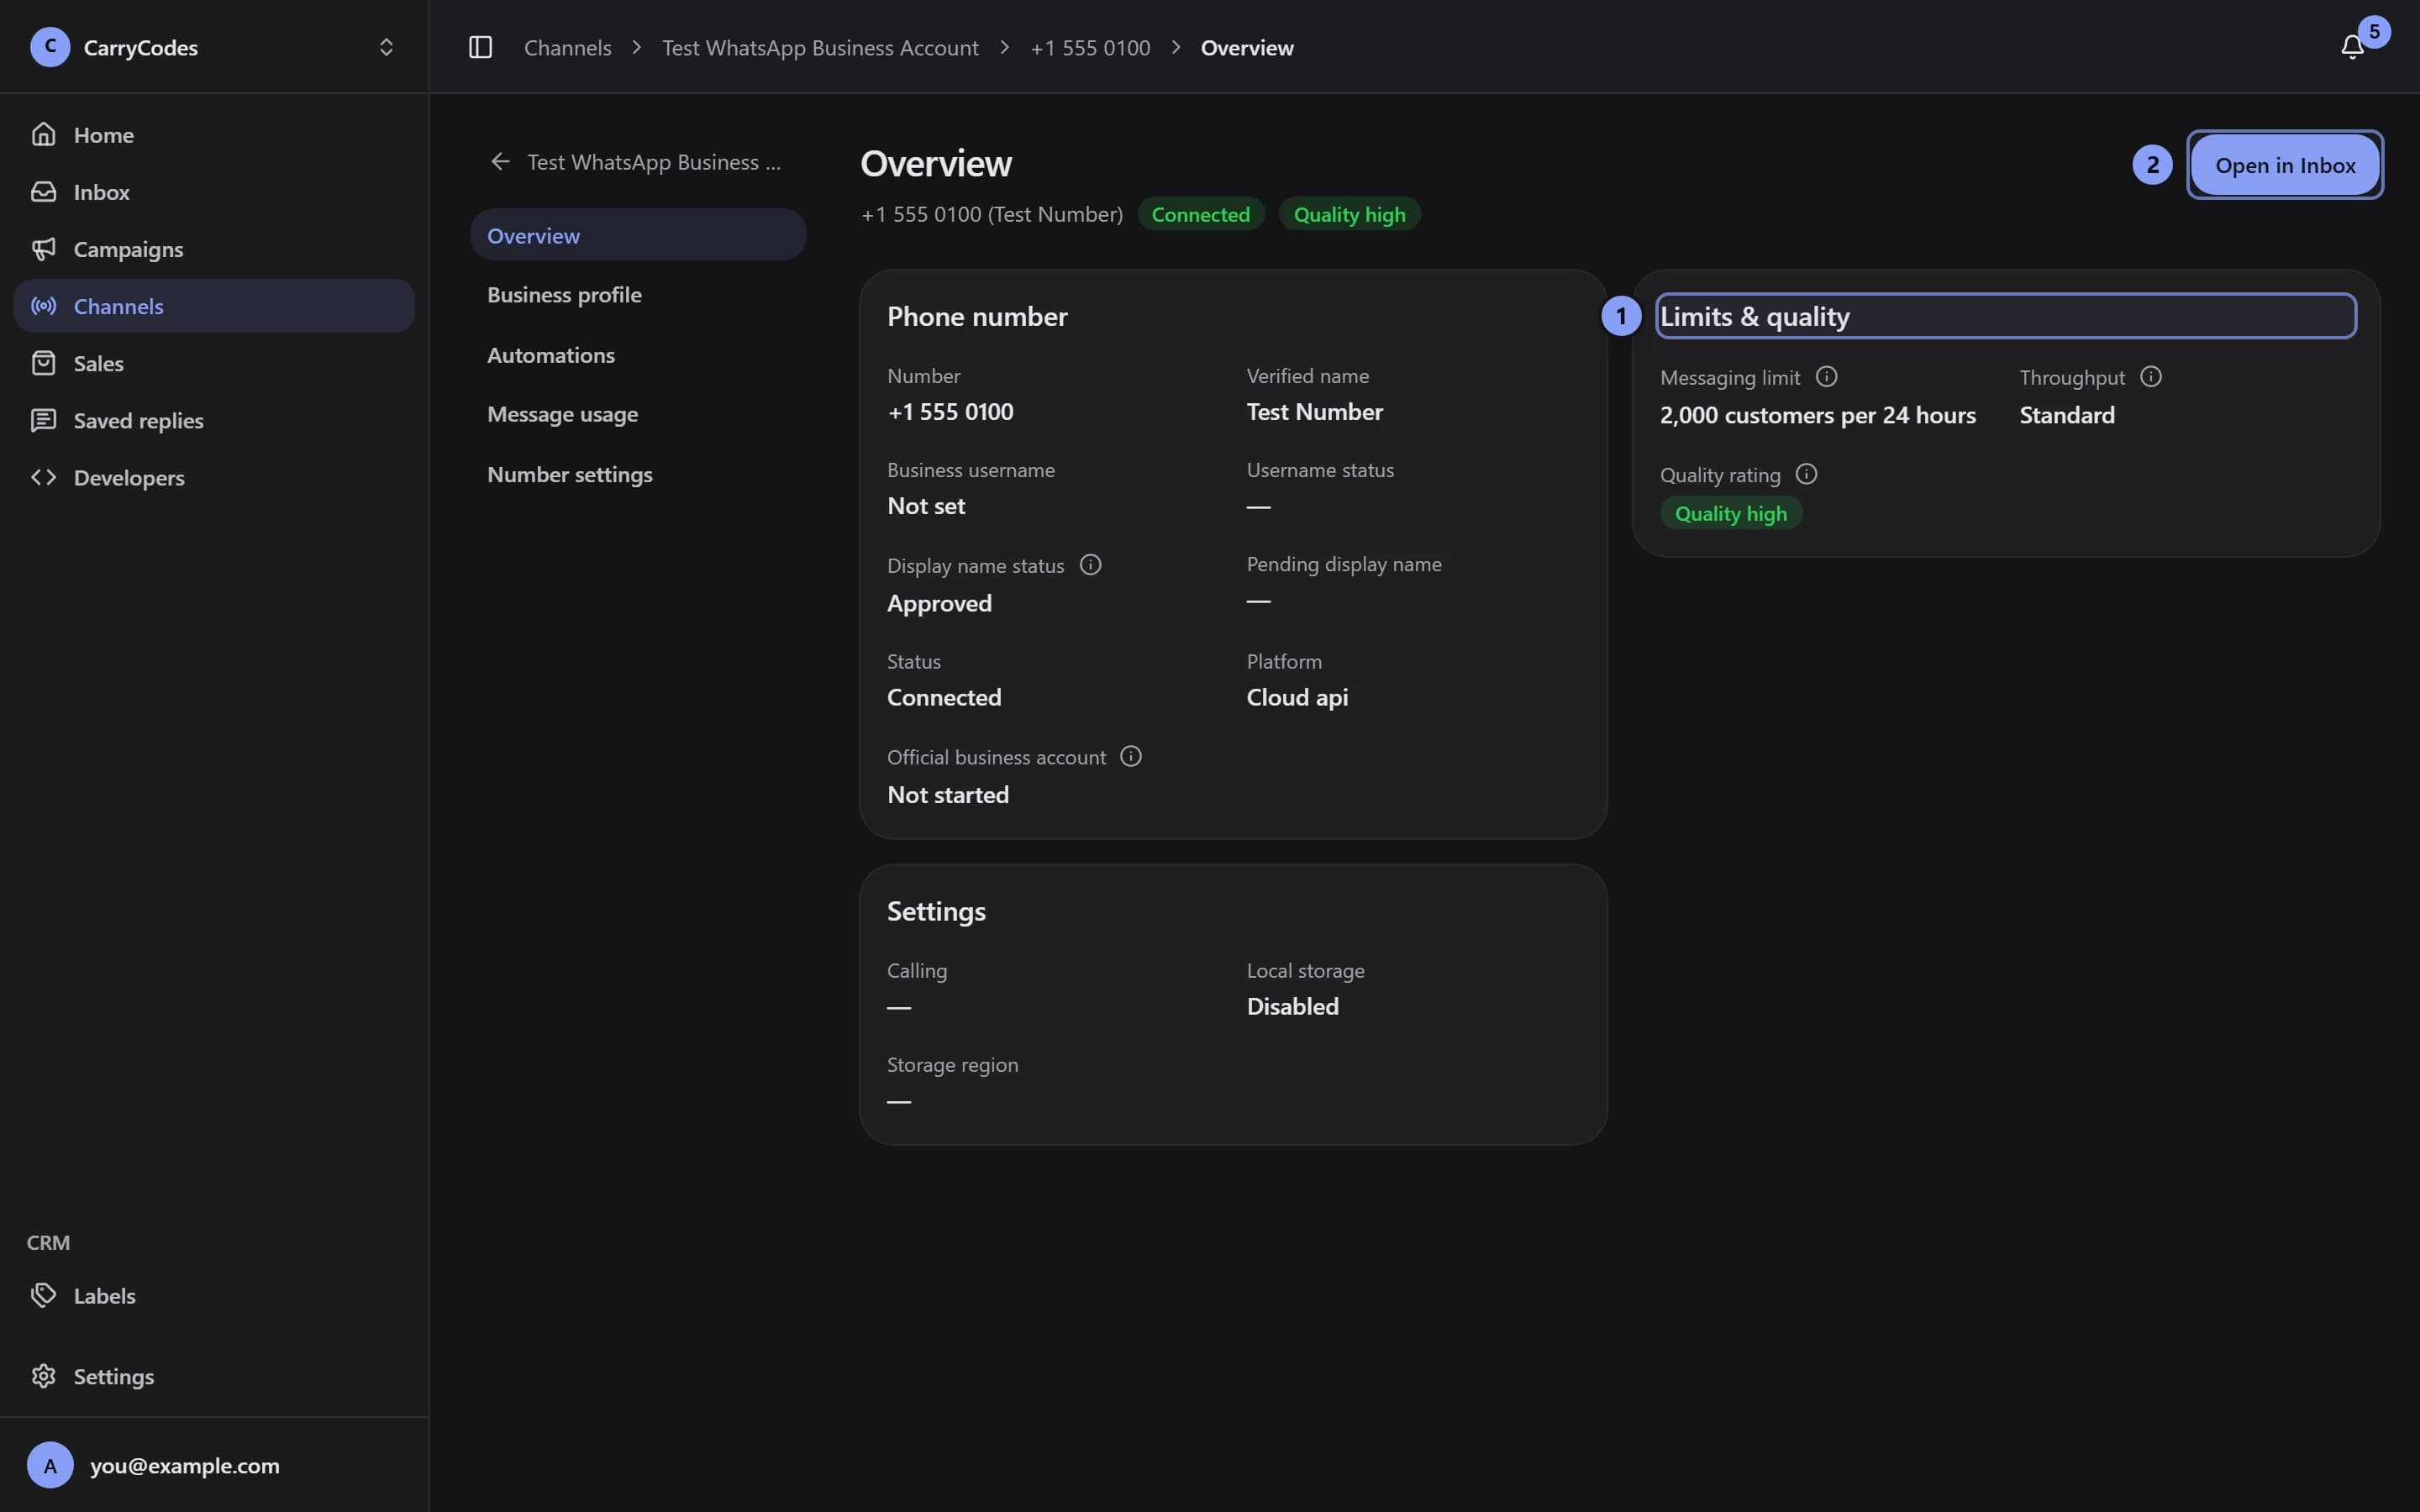Viewport: 2420px width, 1512px height.
Task: Open Test WhatsApp Business Account breadcrumb
Action: click(820, 47)
